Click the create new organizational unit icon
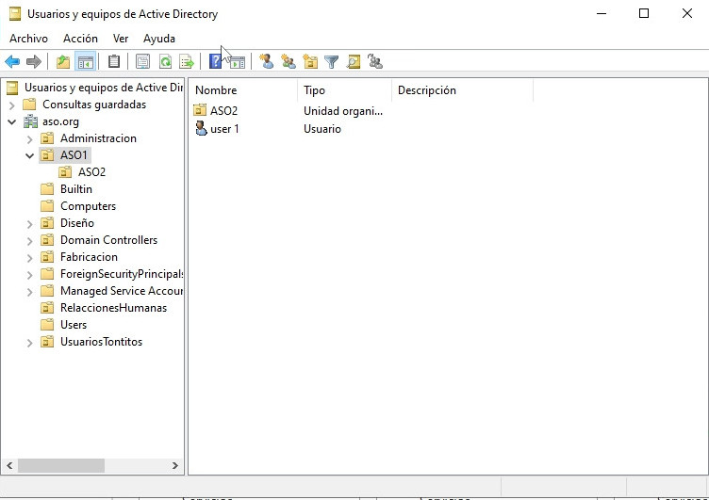This screenshot has height=500, width=709. point(310,62)
